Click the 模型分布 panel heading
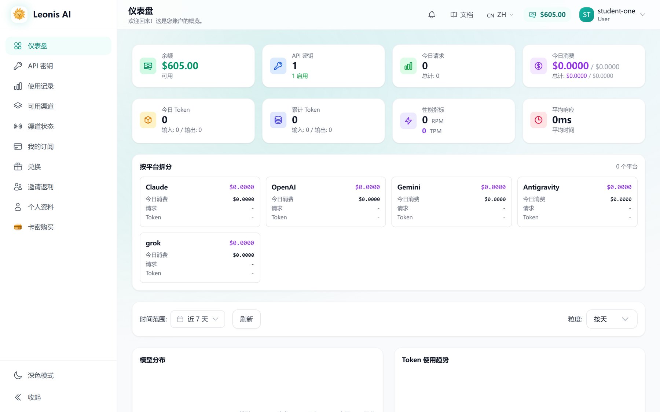 (x=153, y=360)
